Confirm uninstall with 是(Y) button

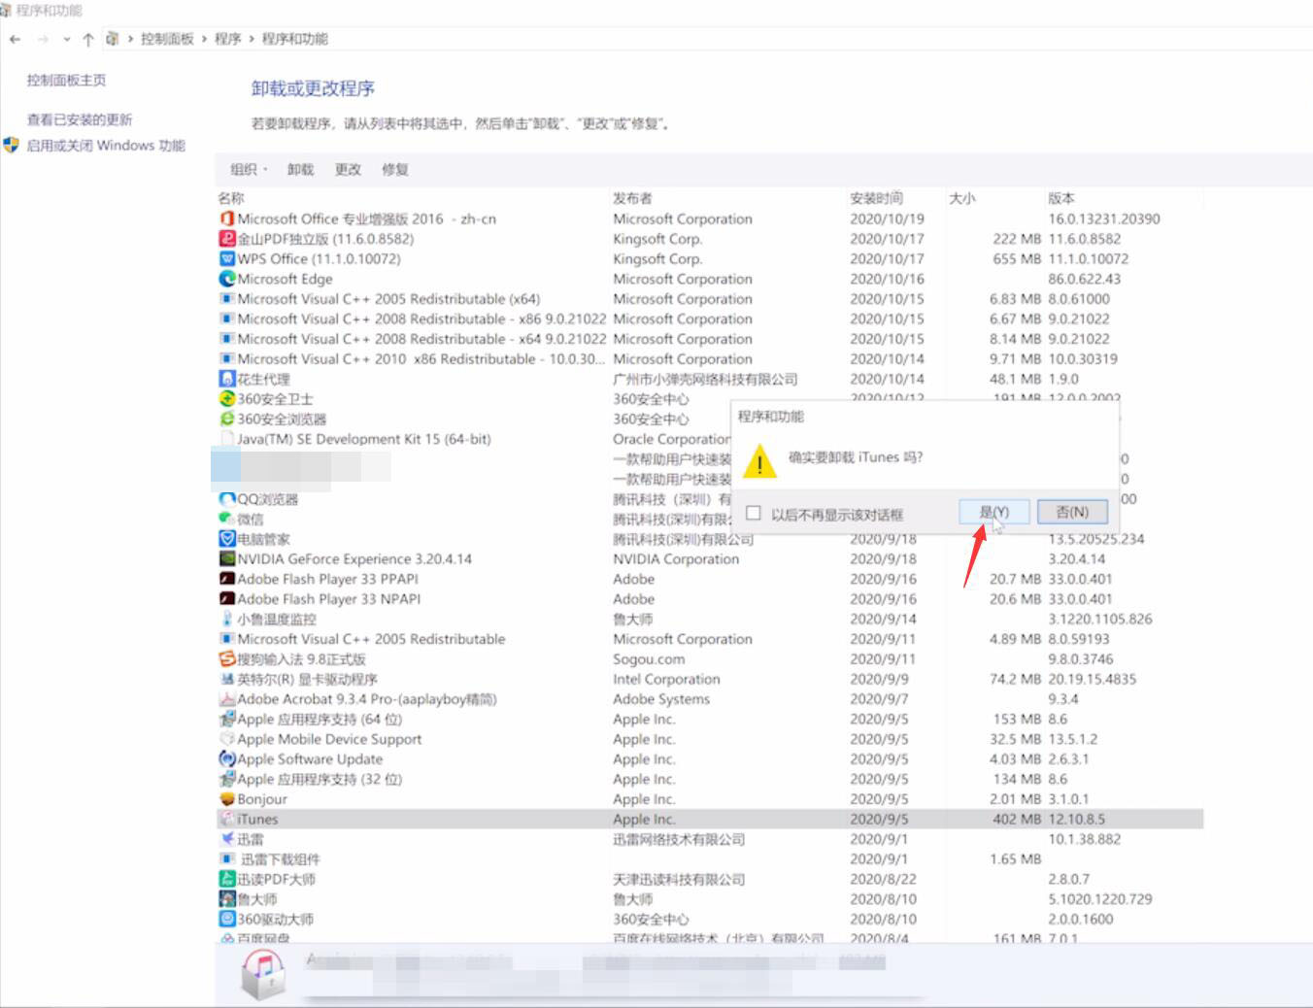[x=993, y=512]
